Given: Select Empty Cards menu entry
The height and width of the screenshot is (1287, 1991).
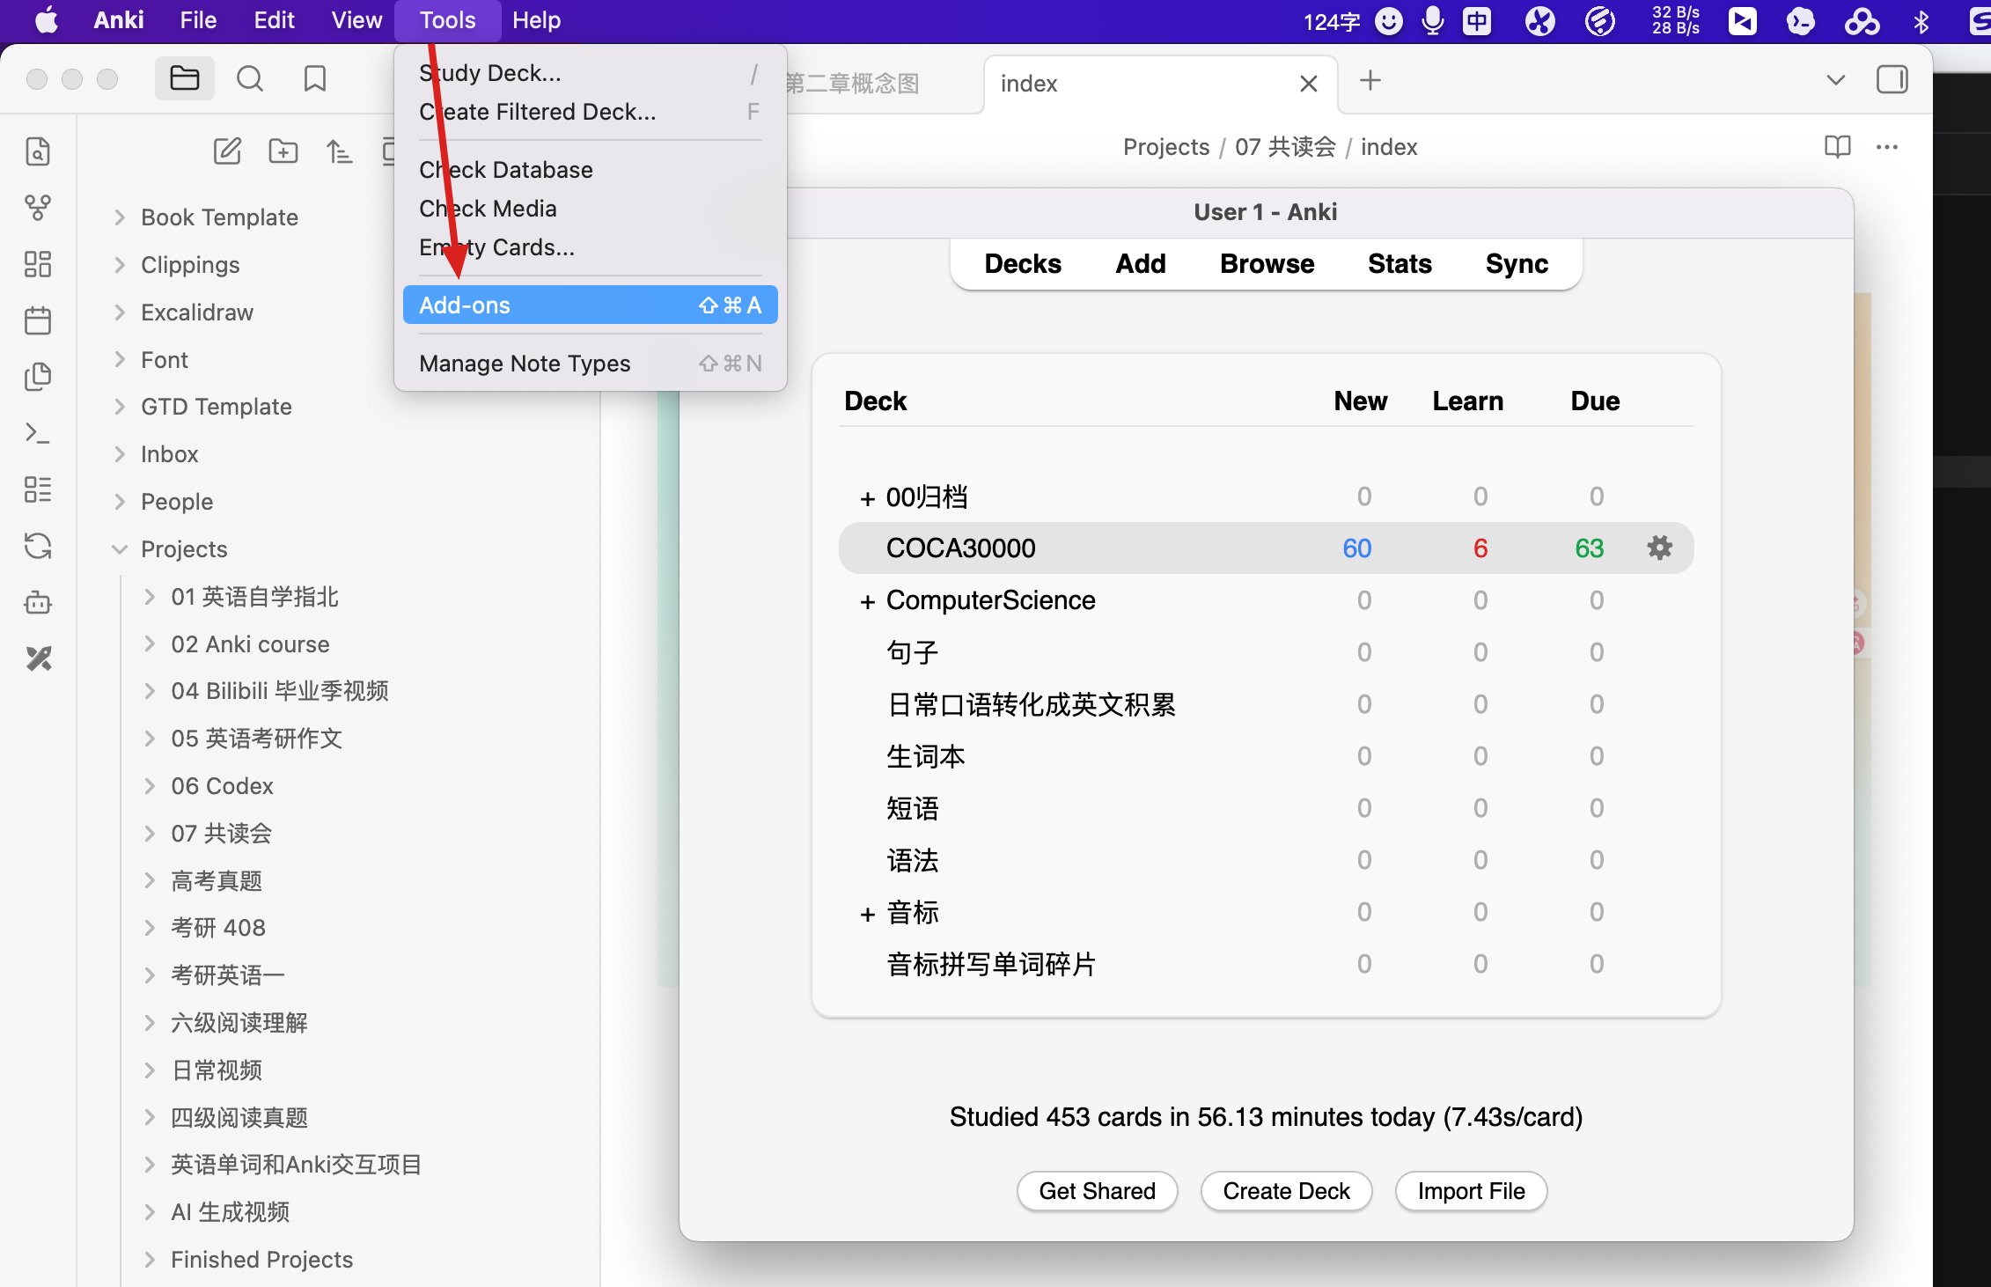Looking at the screenshot, I should click(x=590, y=247).
